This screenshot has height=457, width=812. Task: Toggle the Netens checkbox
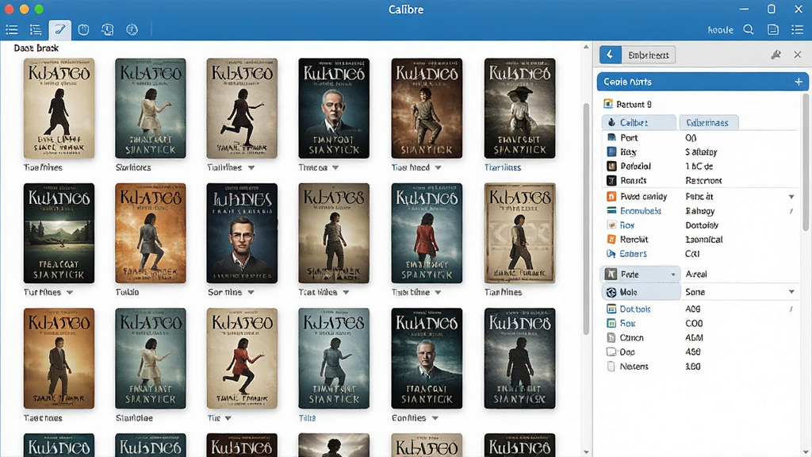pyautogui.click(x=611, y=367)
